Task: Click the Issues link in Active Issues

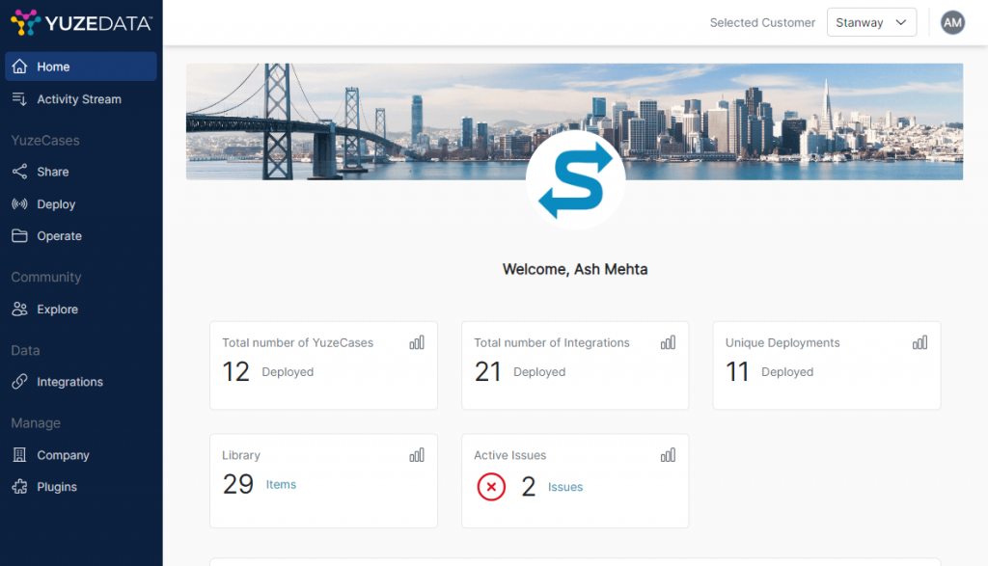Action: pyautogui.click(x=565, y=487)
